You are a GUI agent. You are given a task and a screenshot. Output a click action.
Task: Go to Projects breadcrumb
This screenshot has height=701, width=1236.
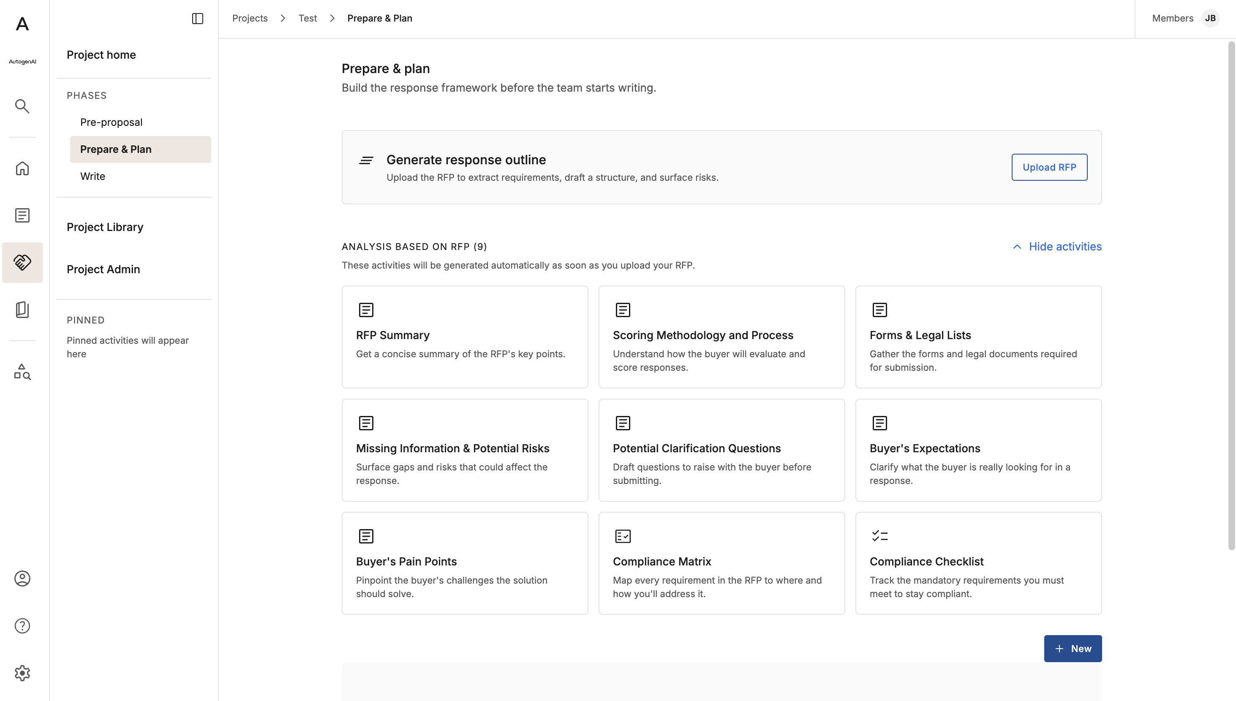point(249,18)
